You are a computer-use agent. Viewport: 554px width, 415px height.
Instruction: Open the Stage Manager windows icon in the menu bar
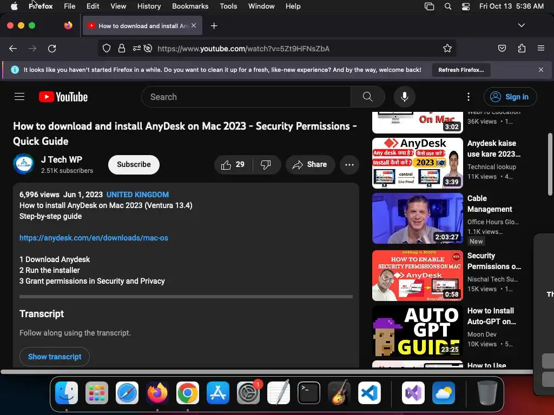click(x=429, y=6)
